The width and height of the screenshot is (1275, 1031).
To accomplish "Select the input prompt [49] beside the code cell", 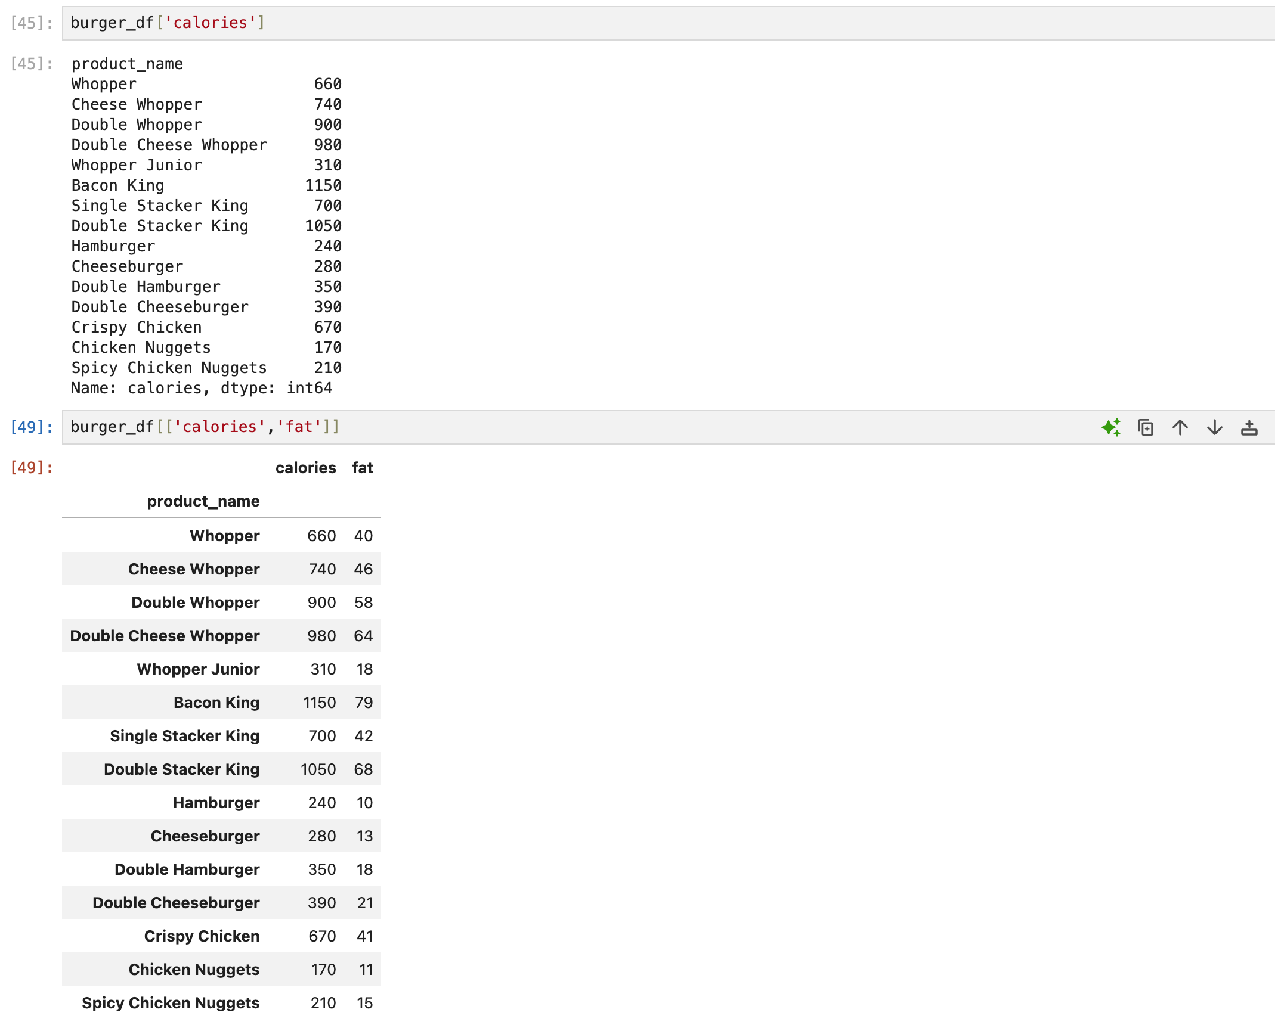I will tap(32, 427).
